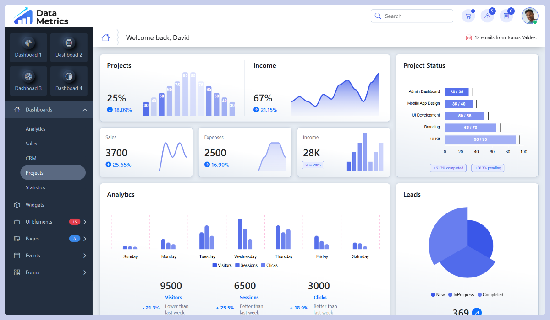Collapse the Dashboards section
Viewport: 550px width, 320px height.
click(x=48, y=110)
